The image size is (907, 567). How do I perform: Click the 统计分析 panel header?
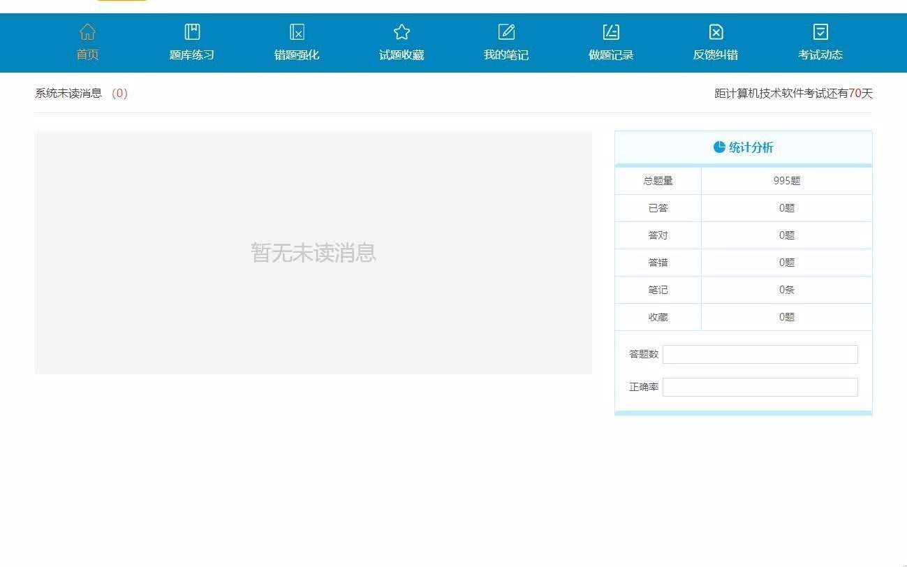[744, 147]
